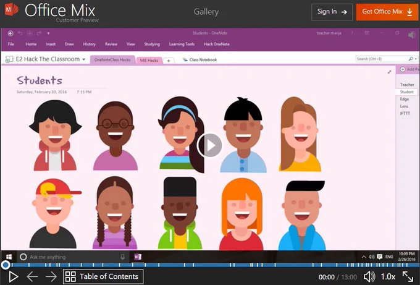Open the History ribbon tab
The height and width of the screenshot is (285, 420).
tap(89, 45)
